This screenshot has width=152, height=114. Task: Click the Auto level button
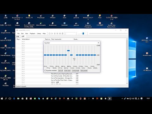click(x=67, y=71)
